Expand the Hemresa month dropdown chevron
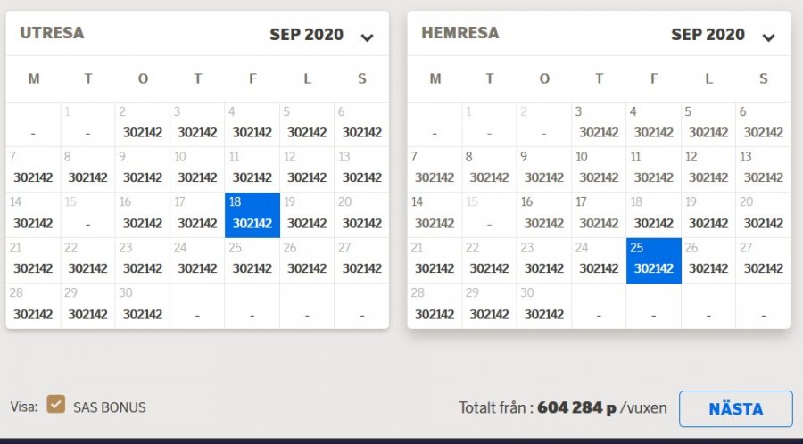This screenshot has height=444, width=803. point(768,37)
